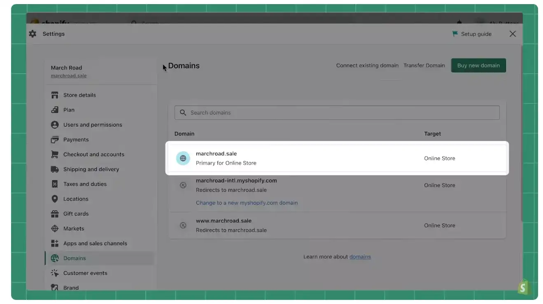Click the Setup guide flag icon

[455, 34]
